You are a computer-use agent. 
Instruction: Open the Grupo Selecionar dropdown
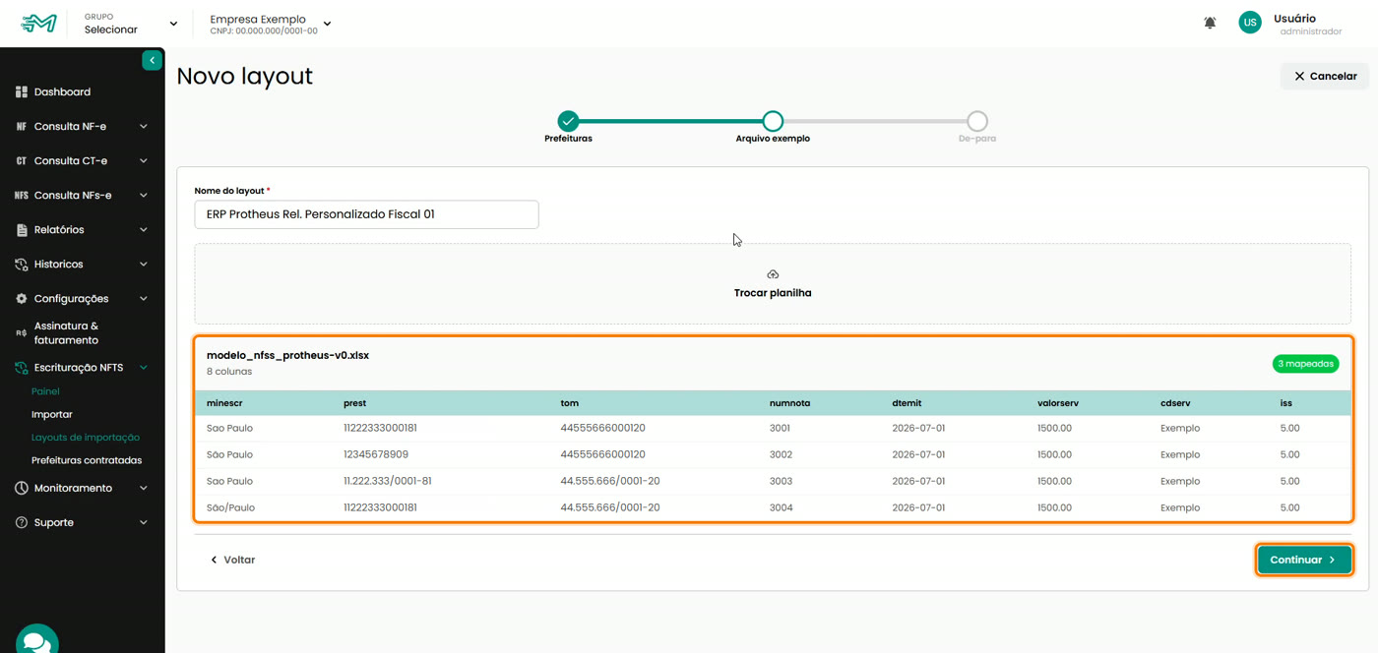tap(130, 24)
